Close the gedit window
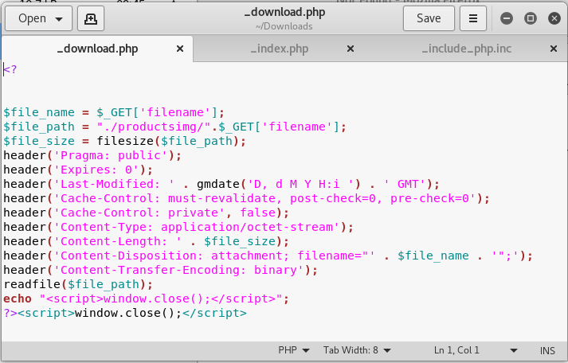 coord(554,18)
